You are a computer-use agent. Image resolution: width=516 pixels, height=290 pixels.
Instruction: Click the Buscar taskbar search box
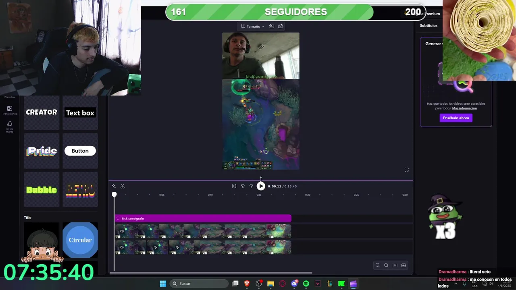(x=199, y=284)
